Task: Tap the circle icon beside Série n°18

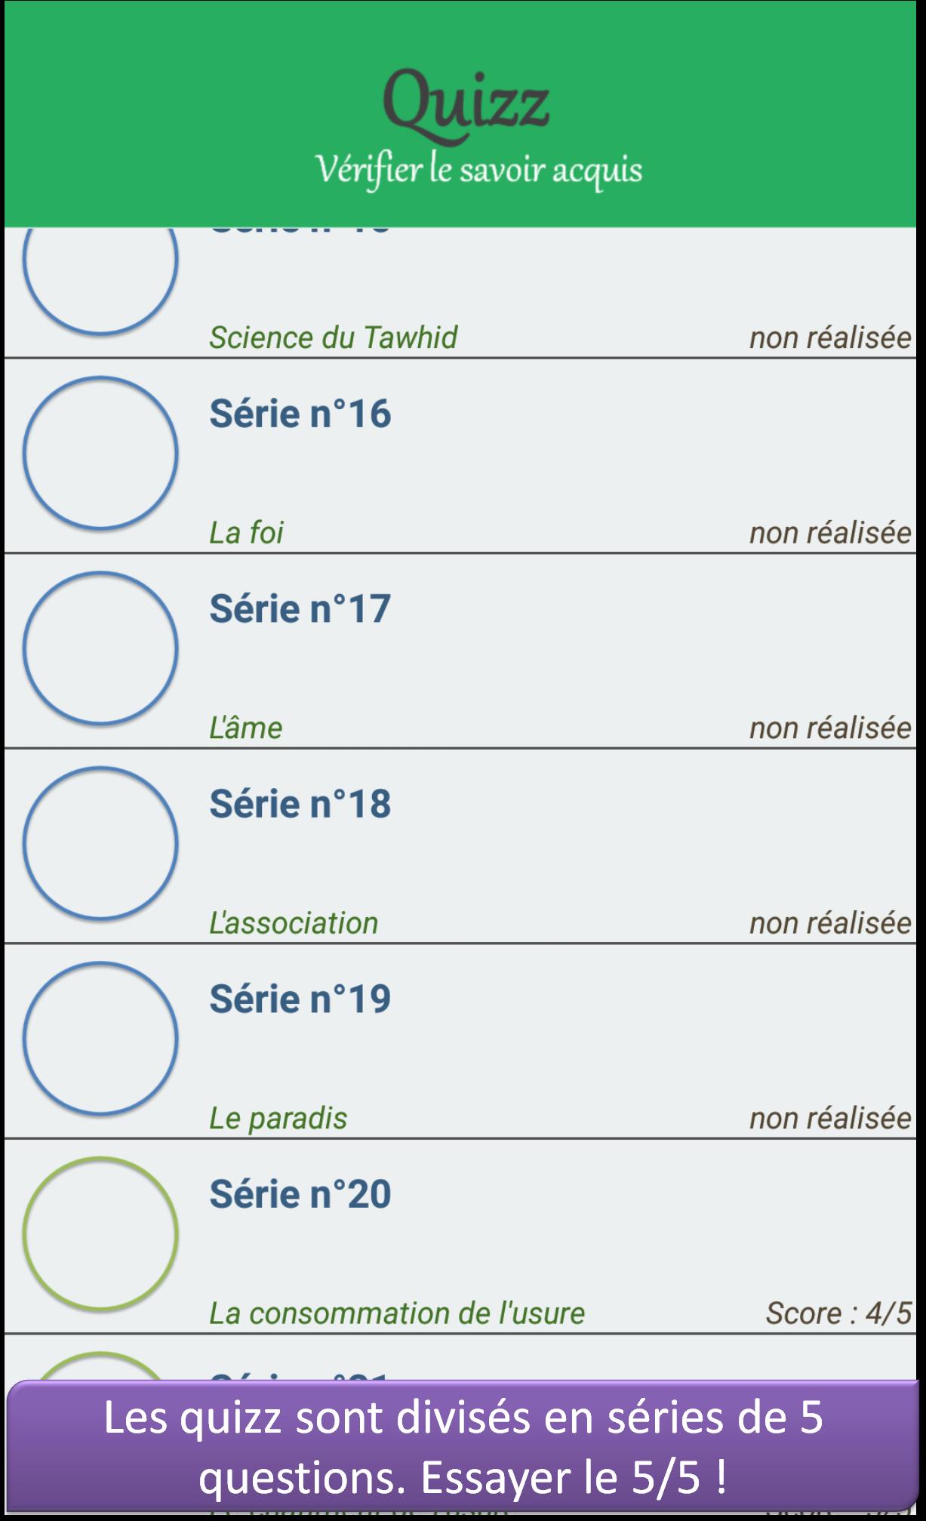Action: click(100, 842)
